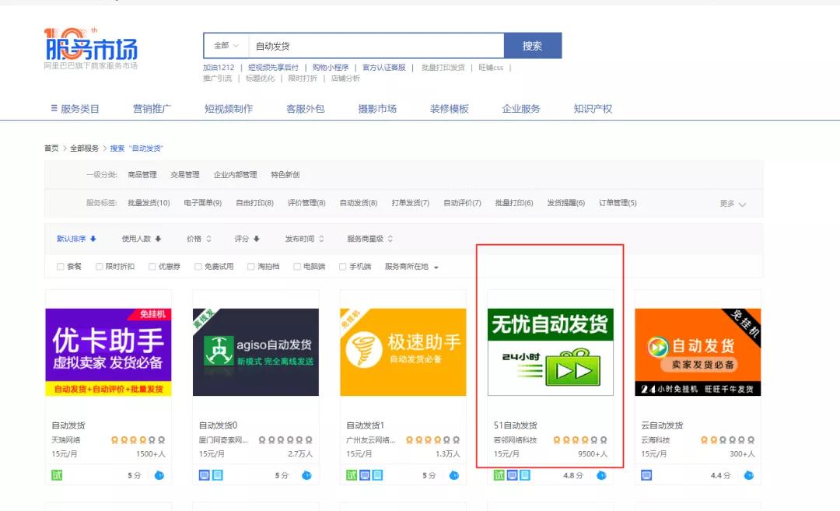
Task: Click the green 试 icon on the 51自动发货 card
Action: point(499,475)
